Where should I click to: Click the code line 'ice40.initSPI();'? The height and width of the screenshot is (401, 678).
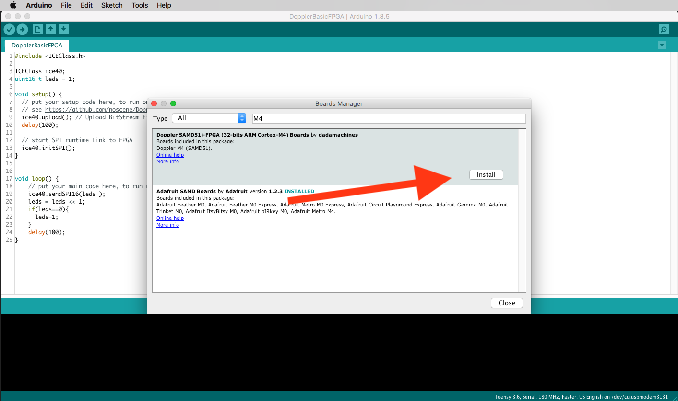point(48,148)
